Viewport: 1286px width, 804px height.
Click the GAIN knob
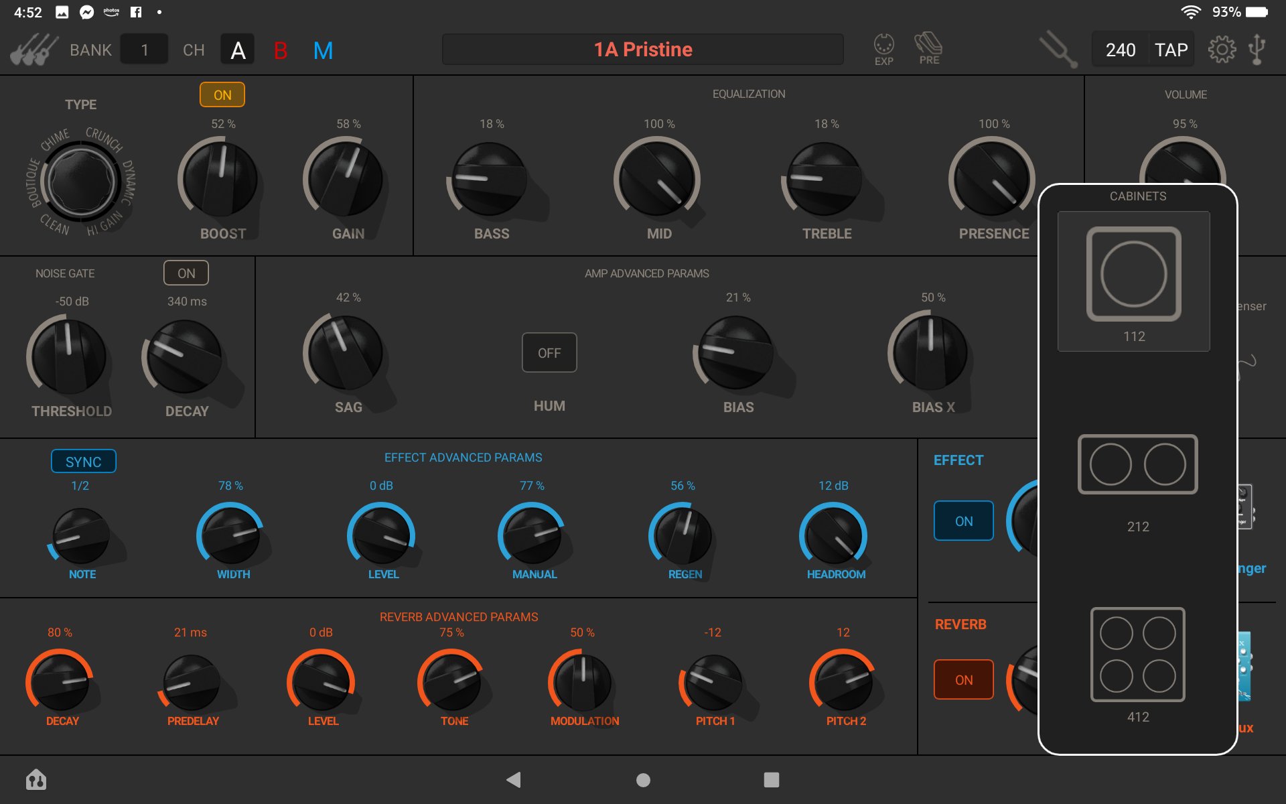tap(346, 180)
